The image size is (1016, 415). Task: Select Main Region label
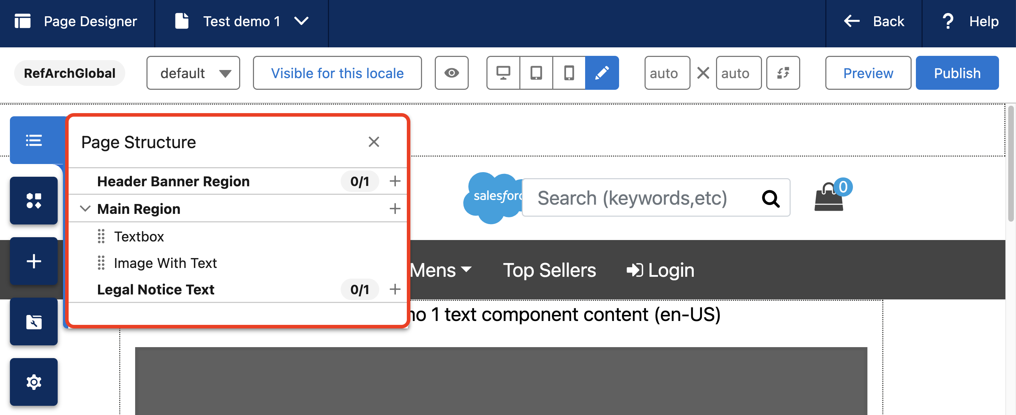[x=139, y=209]
